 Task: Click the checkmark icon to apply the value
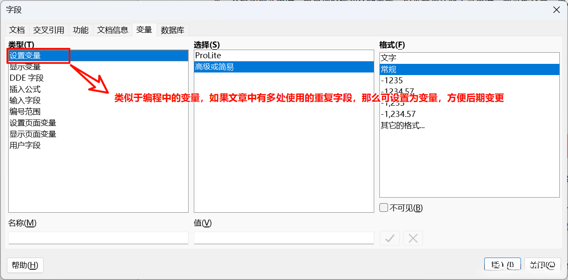click(389, 238)
